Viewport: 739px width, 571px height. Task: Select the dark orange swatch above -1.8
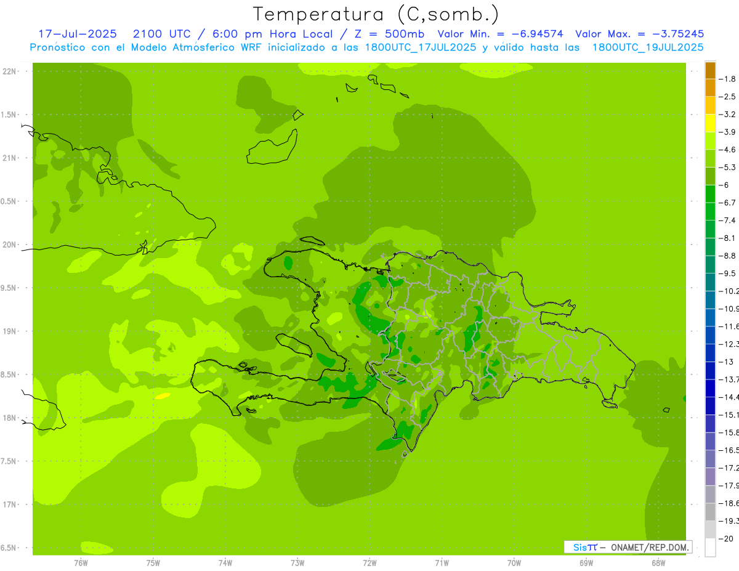click(x=710, y=70)
